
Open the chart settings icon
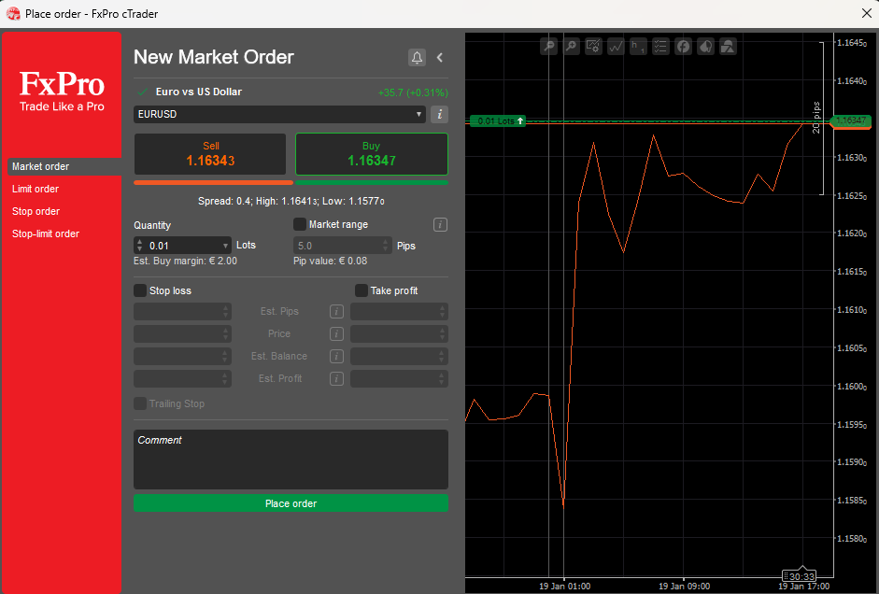point(593,46)
